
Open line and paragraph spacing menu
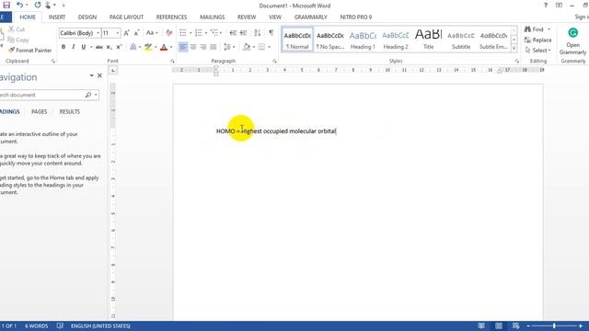click(229, 47)
